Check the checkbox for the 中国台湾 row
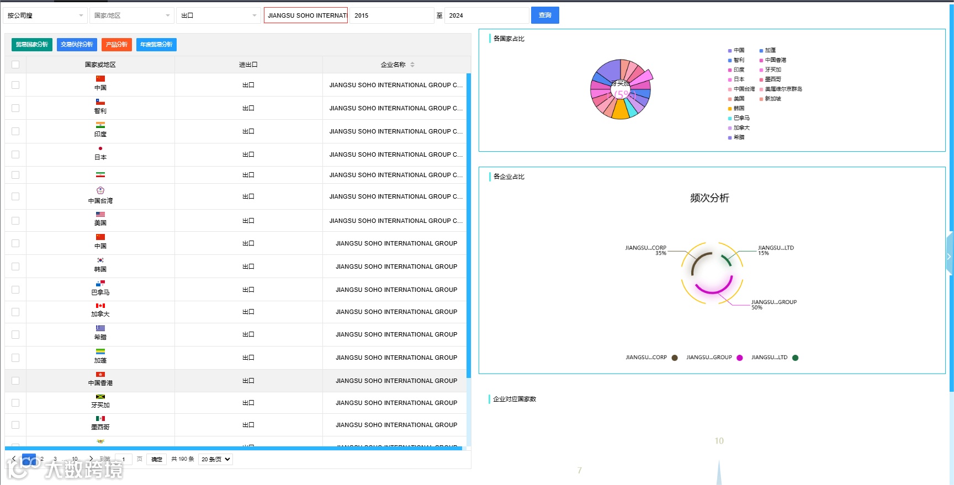The image size is (954, 485). (15, 196)
